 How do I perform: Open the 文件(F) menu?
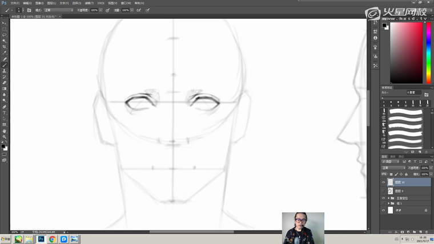(14, 3)
